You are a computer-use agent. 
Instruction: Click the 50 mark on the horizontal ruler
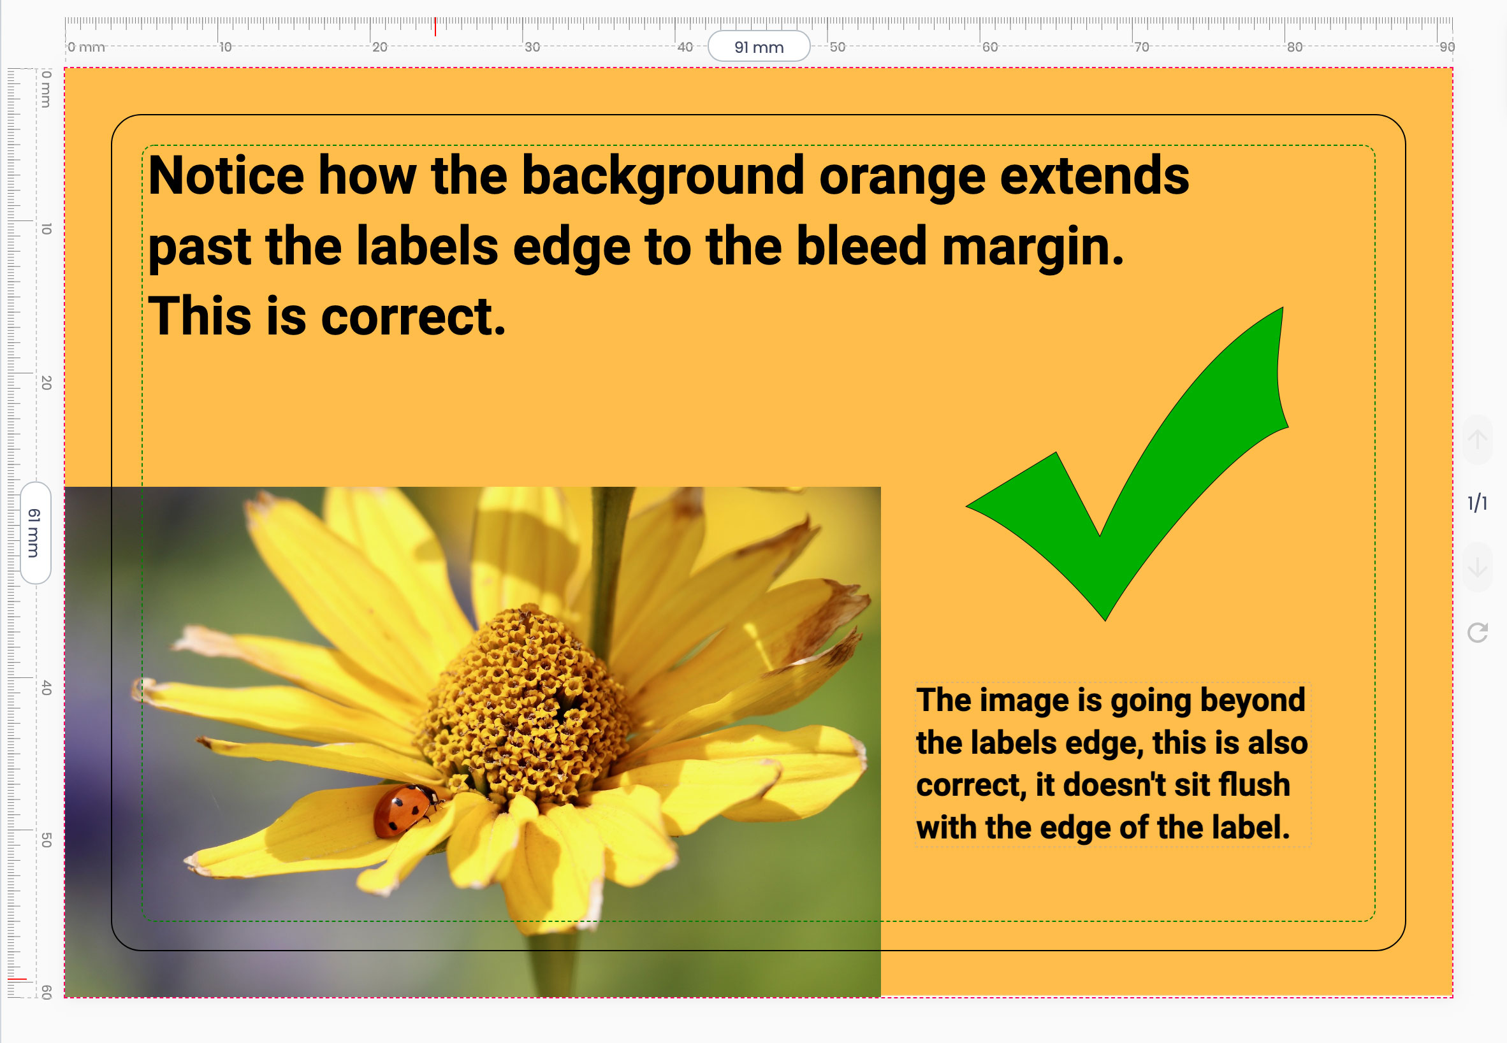(x=838, y=47)
